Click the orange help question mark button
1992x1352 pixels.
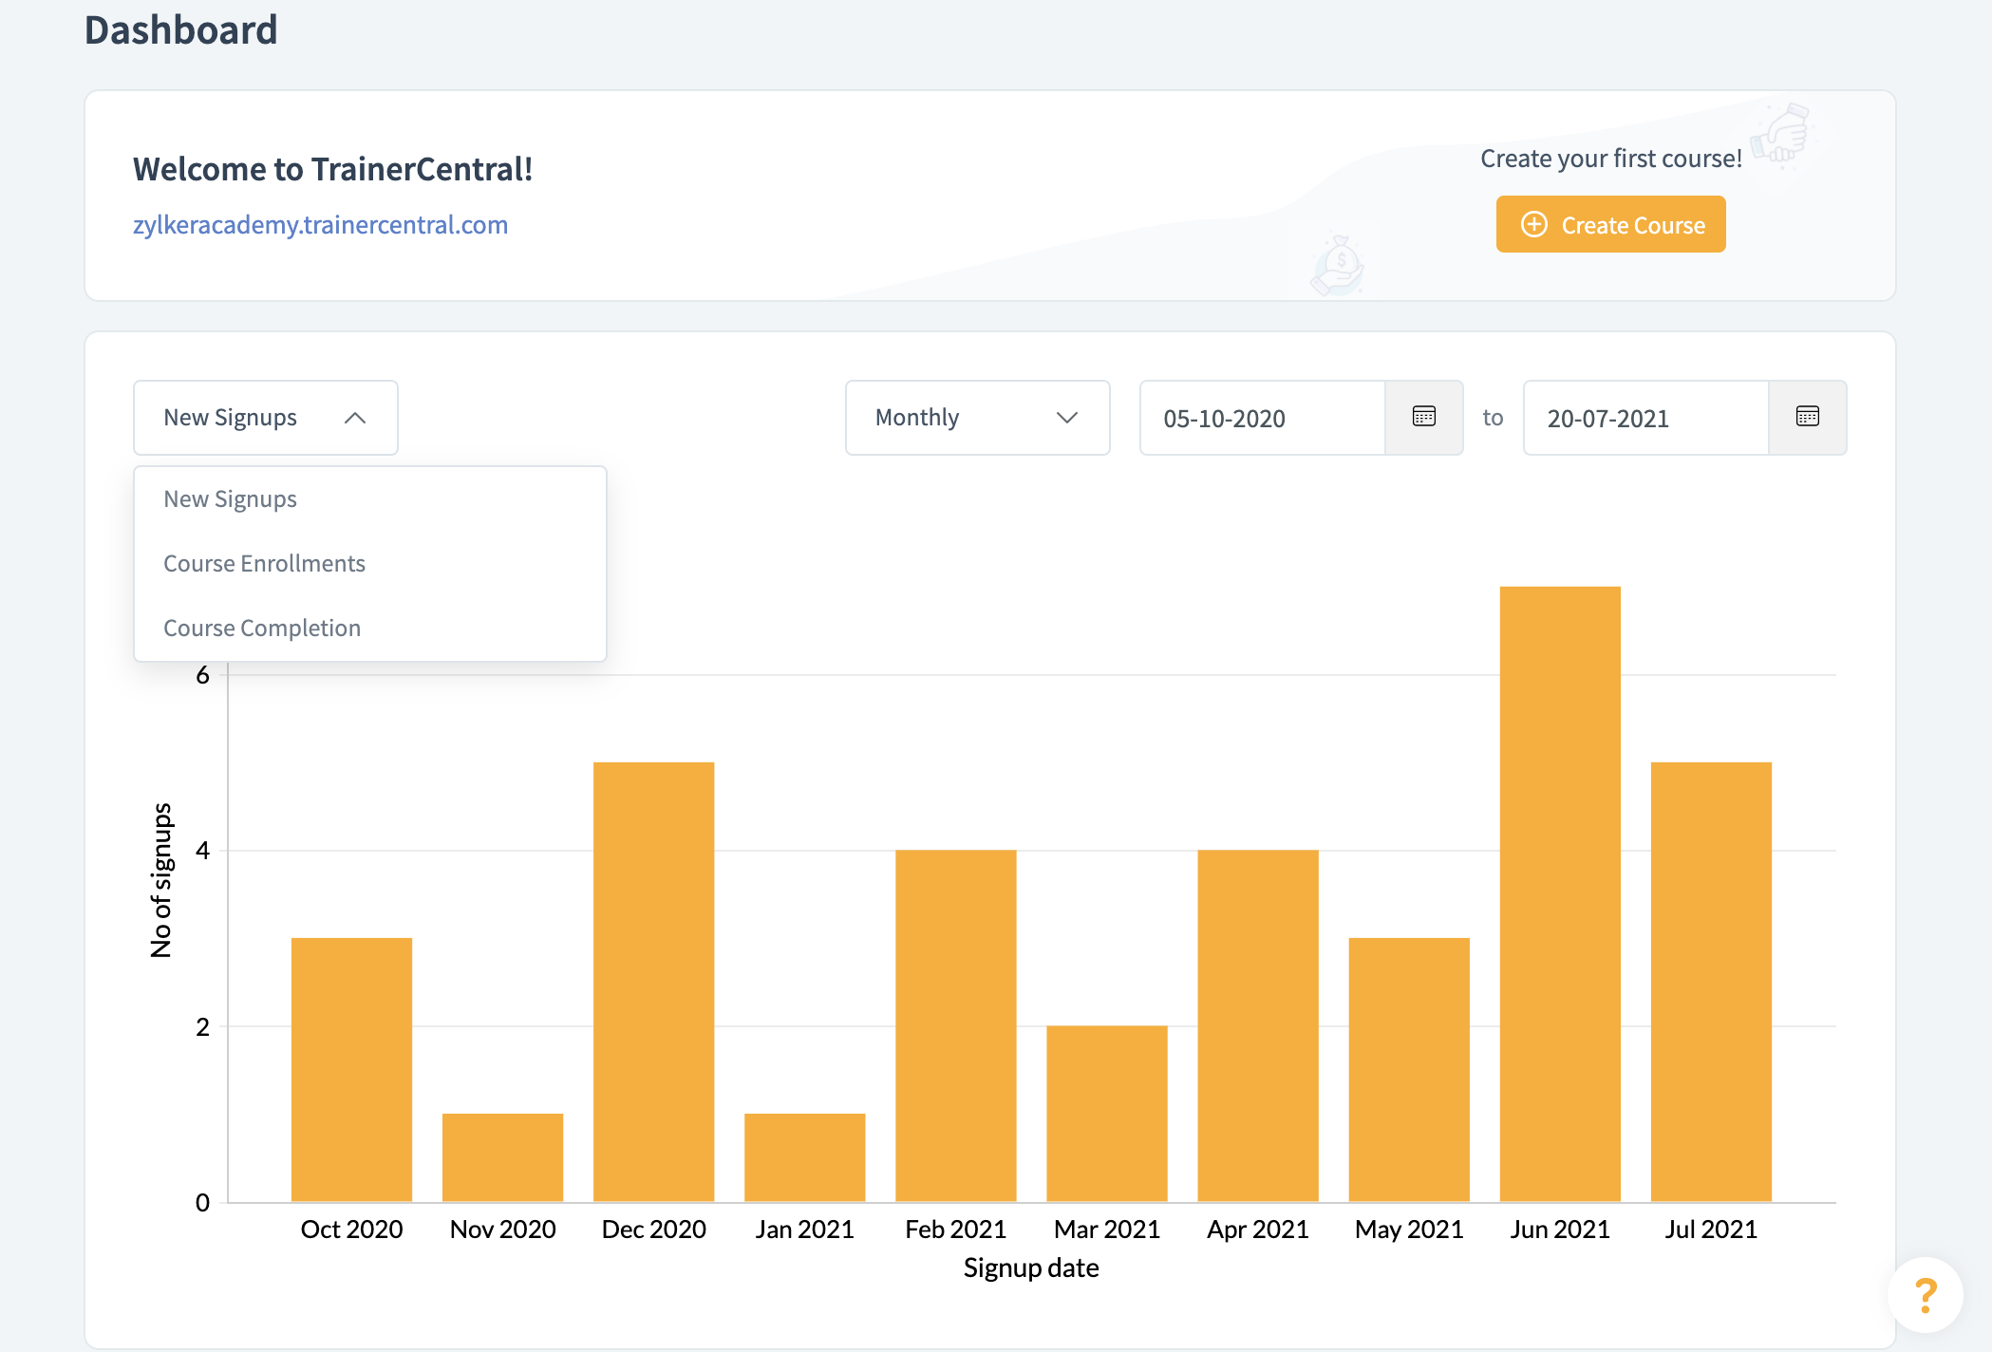click(x=1926, y=1295)
